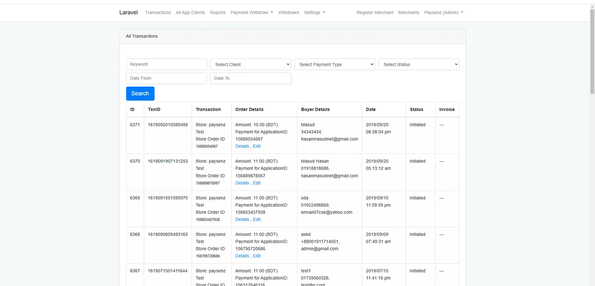Go to the Merchants page

(408, 13)
